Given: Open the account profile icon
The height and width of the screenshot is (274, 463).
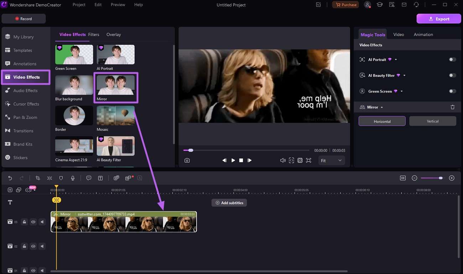Looking at the screenshot, I should click(368, 5).
